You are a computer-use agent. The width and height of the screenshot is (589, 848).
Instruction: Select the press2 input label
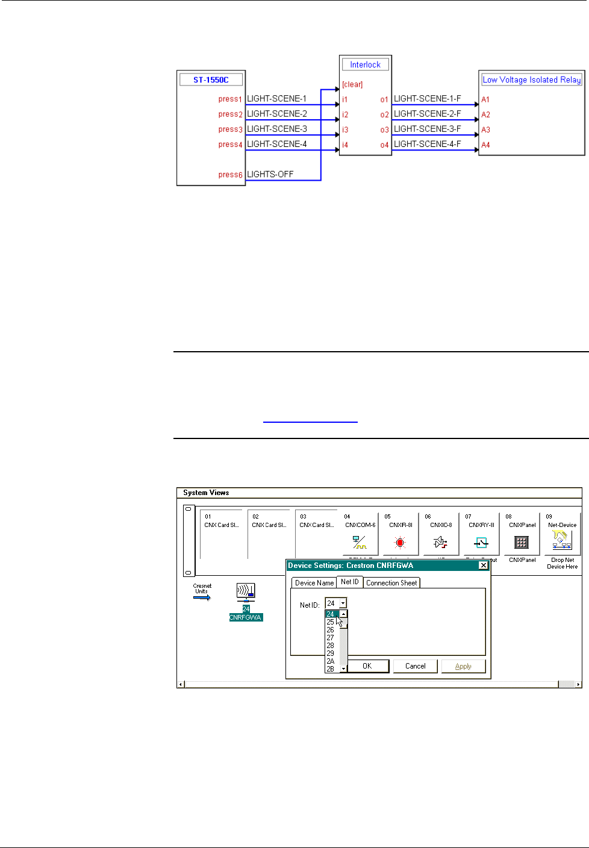click(230, 114)
